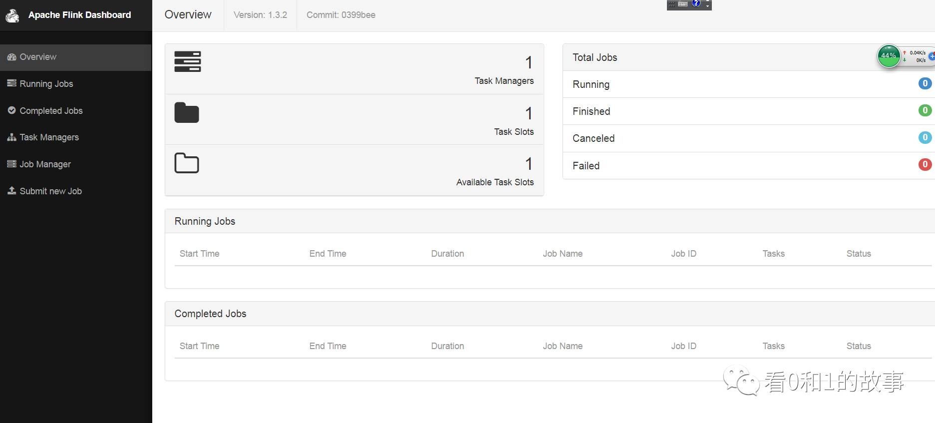Click Tasks header in Completed Jobs table

pos(774,346)
